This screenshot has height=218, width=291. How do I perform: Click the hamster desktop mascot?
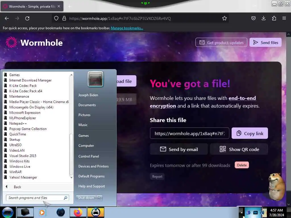tap(277, 186)
